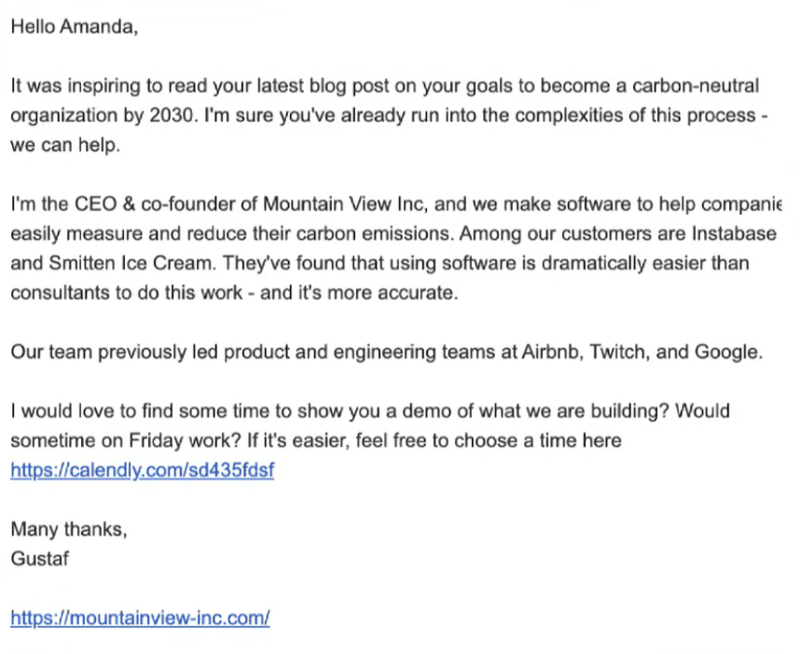This screenshot has width=800, height=654.
Task: Click the signature name "Gustaf"
Action: [40, 559]
